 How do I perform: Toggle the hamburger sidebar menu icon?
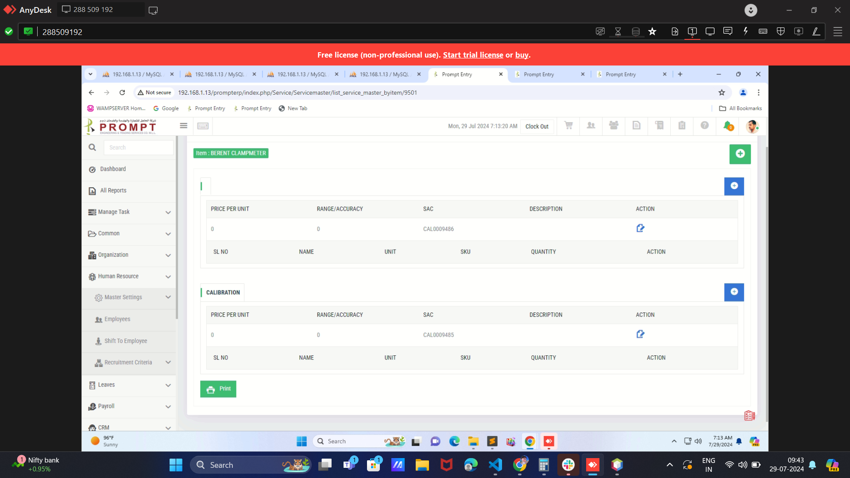[183, 126]
